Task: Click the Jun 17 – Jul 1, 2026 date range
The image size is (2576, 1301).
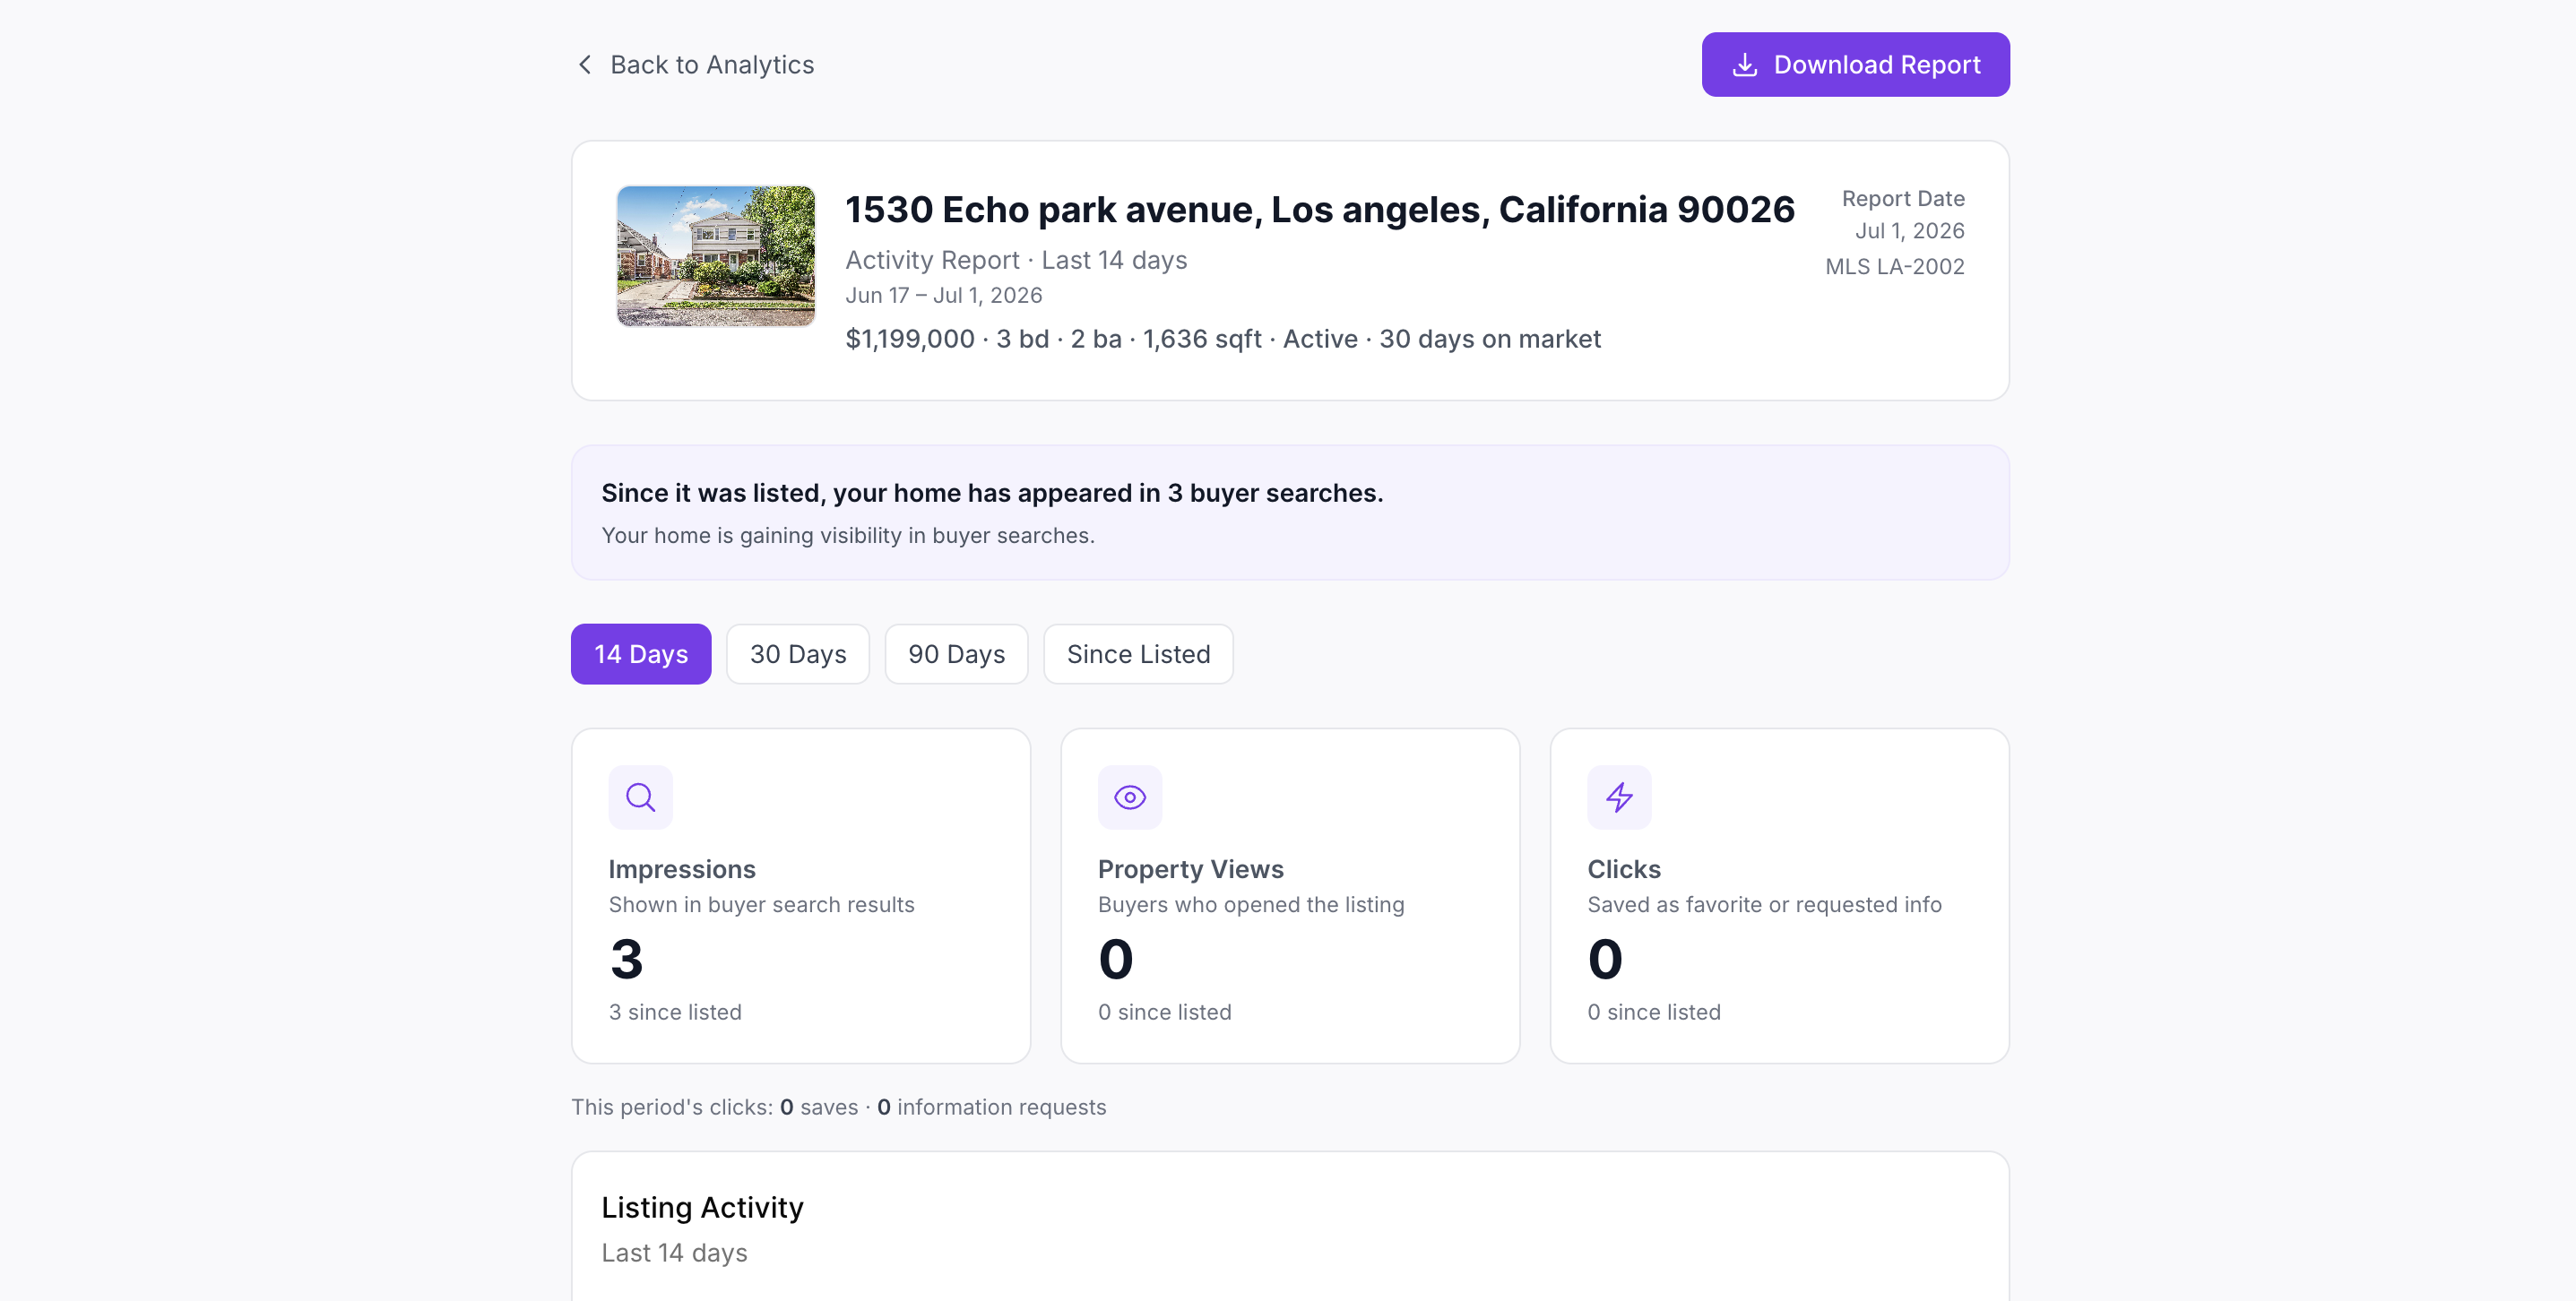Action: (943, 296)
